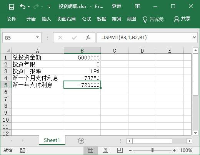Viewport: 200px width, 155px height.
Task: Select column C header
Action: tap(114, 51)
